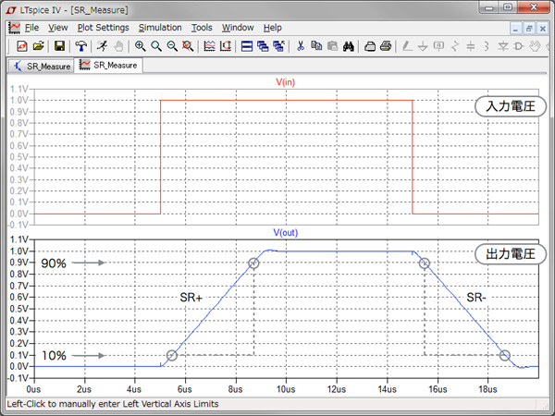Viewport: 555px width, 416px height.
Task: Click the V(out) trace label
Action: click(x=288, y=232)
